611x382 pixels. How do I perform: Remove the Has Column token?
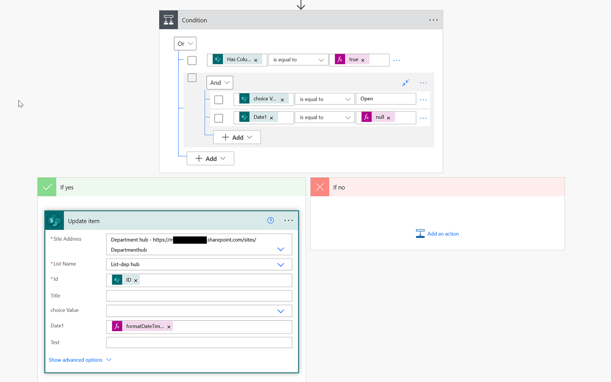(256, 60)
